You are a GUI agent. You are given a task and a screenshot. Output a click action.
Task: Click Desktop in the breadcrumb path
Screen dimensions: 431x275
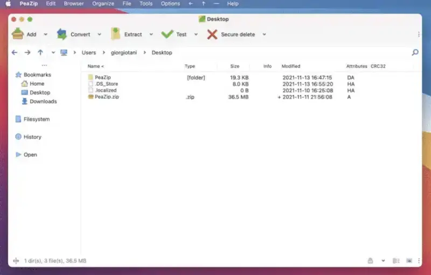click(x=162, y=52)
